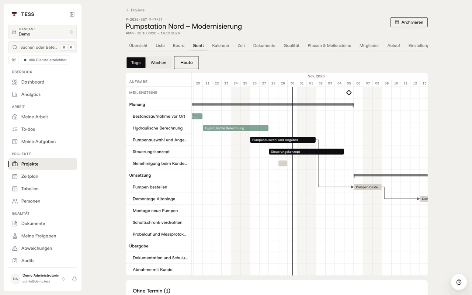Jump to today with Heute button
The width and height of the screenshot is (472, 295).
186,63
